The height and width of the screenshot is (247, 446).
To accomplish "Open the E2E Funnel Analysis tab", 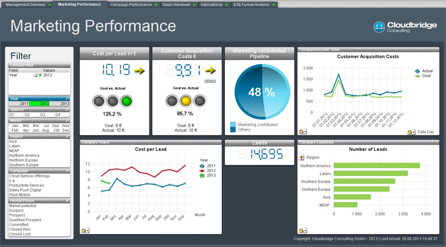I will (254, 5).
